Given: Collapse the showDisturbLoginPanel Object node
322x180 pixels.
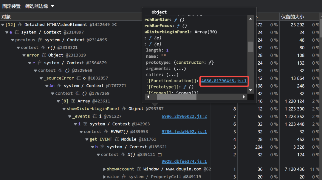Looking at the screenshot, I should point(64,109).
